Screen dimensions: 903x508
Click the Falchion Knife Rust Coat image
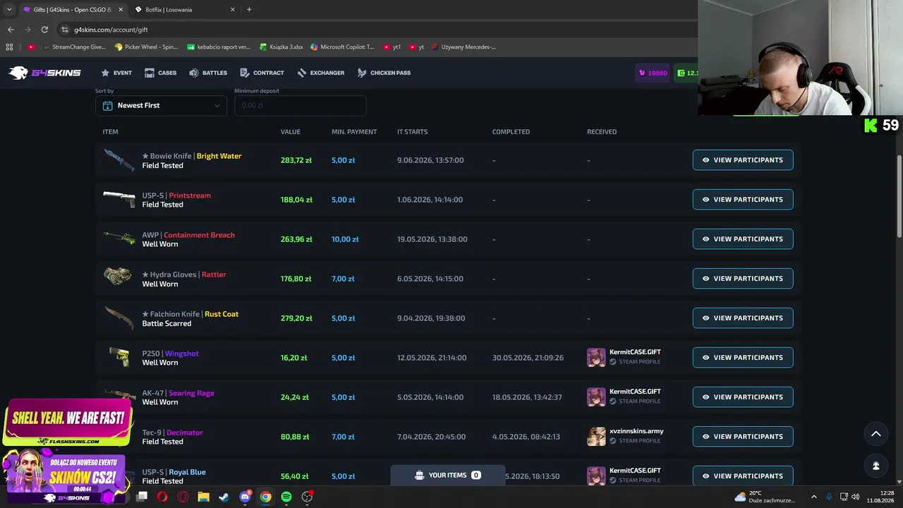[x=119, y=317]
